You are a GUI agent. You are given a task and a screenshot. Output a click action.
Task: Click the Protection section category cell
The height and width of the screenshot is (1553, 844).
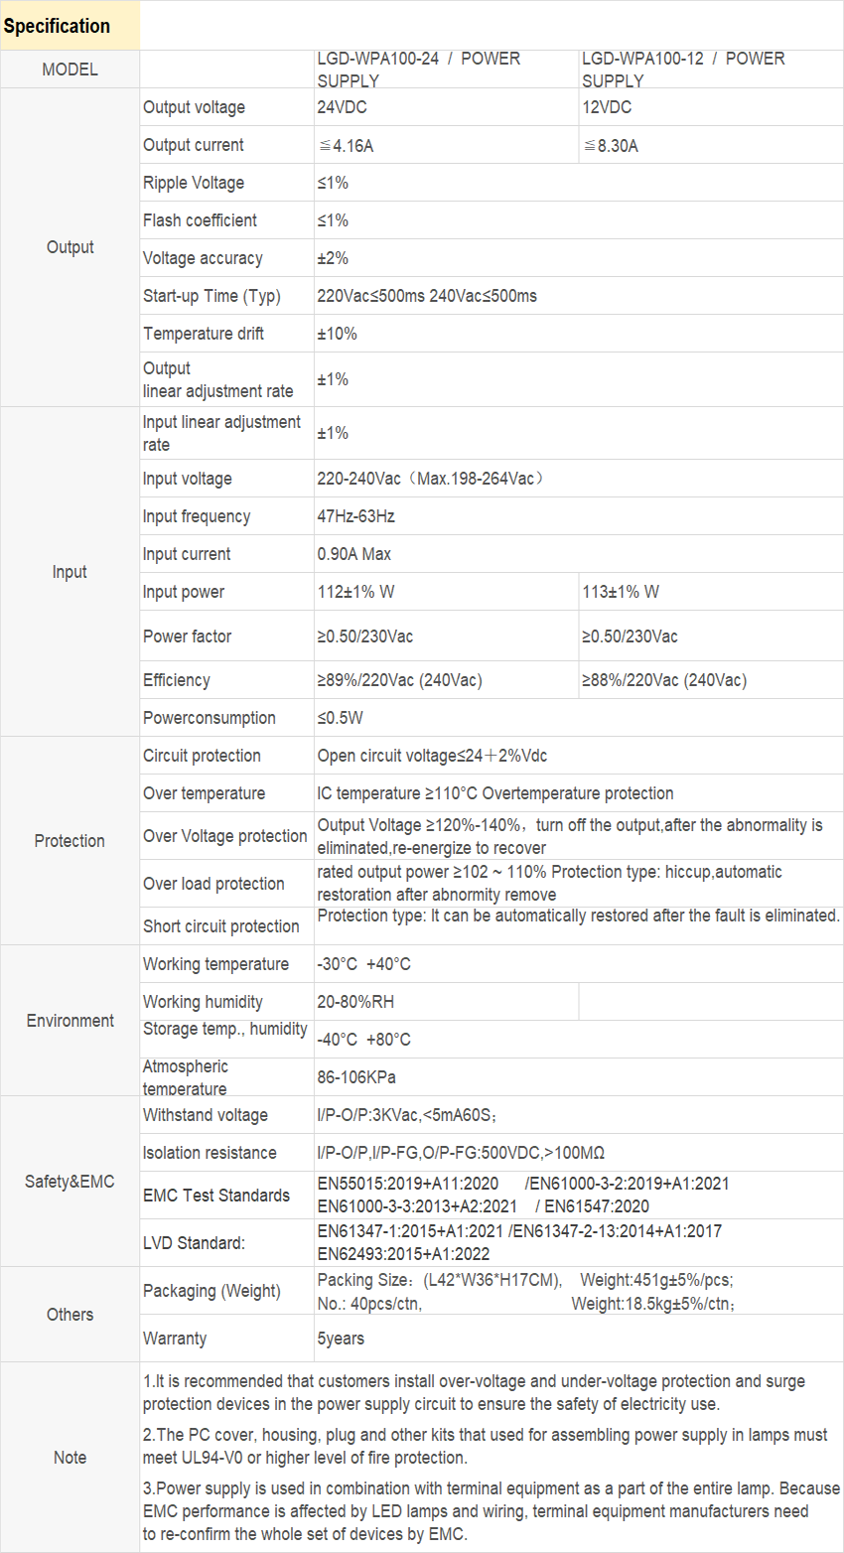pos(70,841)
